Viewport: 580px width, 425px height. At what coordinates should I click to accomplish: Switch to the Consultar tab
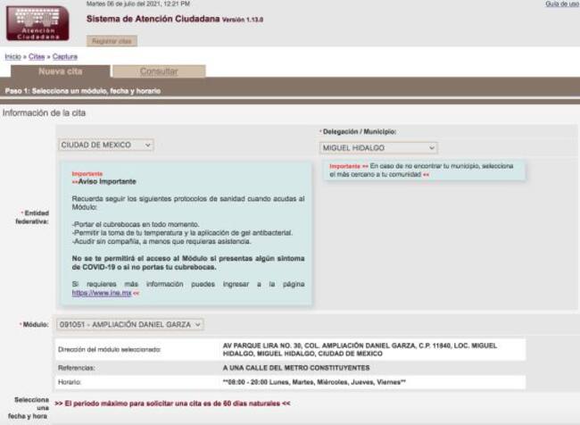tap(158, 71)
